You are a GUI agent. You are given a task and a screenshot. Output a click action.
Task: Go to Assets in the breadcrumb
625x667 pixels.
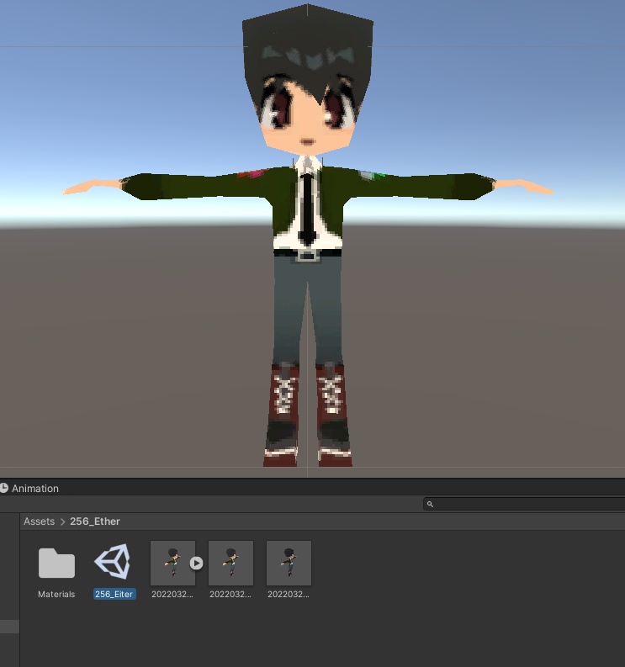[x=40, y=521]
